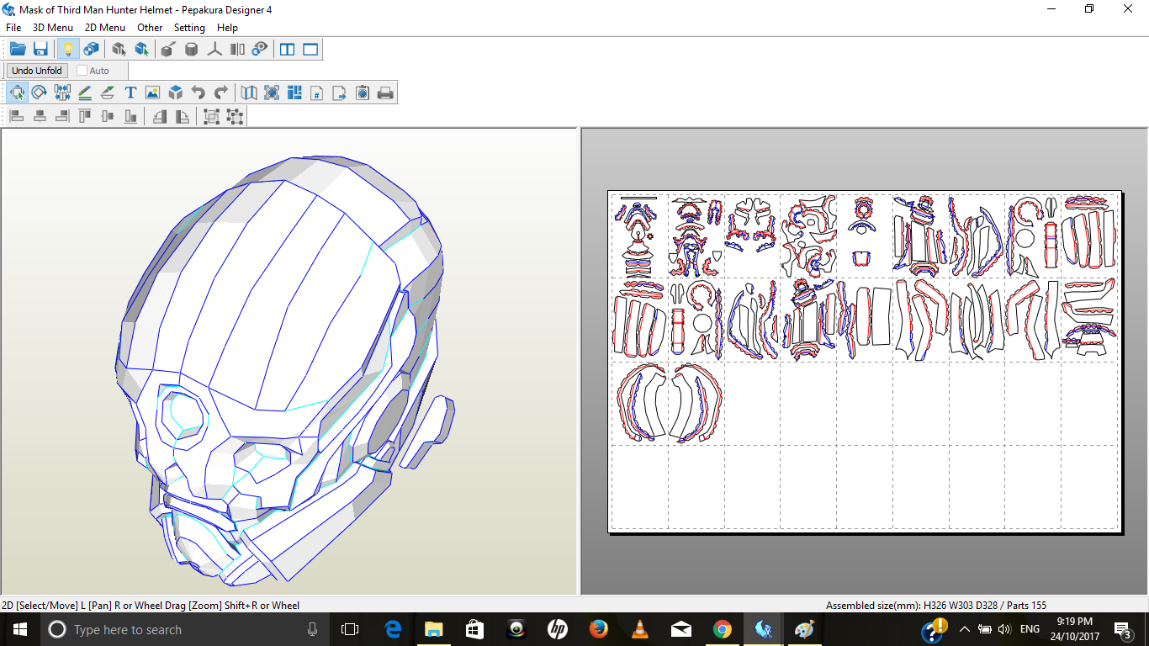Click the printer icon to print
This screenshot has width=1149, height=646.
coord(385,93)
